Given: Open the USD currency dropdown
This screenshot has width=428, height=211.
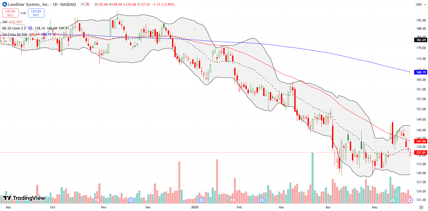Looking at the screenshot, I should 421,5.
